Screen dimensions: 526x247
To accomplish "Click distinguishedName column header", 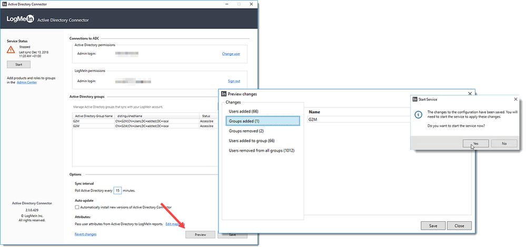I will point(157,116).
